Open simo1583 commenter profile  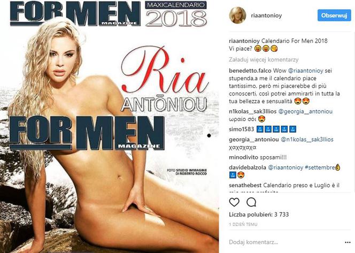pos(241,129)
